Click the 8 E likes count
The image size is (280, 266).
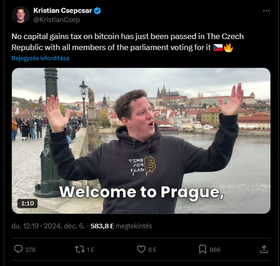152,249
